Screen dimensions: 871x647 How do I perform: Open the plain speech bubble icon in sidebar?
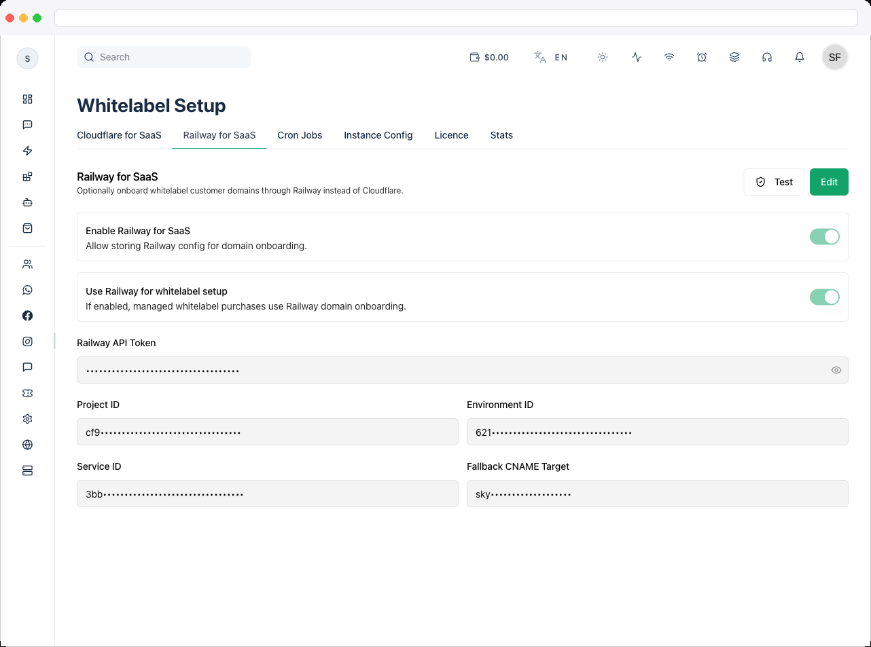point(27,367)
